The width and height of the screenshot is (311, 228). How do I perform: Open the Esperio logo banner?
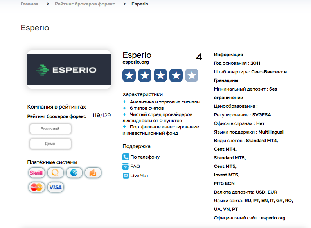tap(69, 69)
